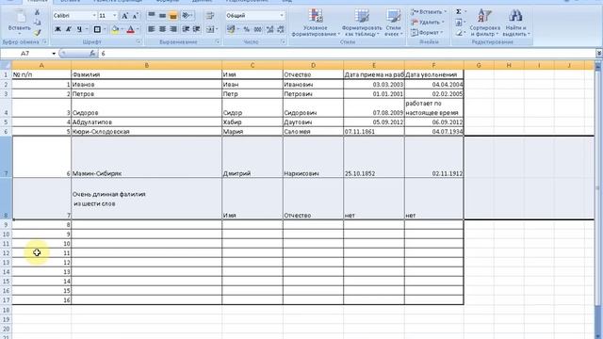Select the Format Painter brush icon
Image resolution: width=603 pixels, height=339 pixels.
click(x=38, y=33)
